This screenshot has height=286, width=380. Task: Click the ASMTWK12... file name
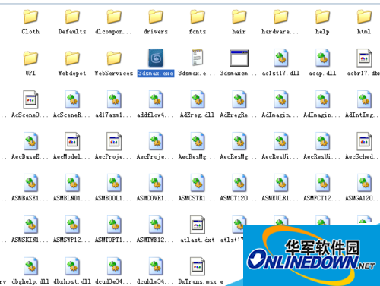click(x=155, y=240)
